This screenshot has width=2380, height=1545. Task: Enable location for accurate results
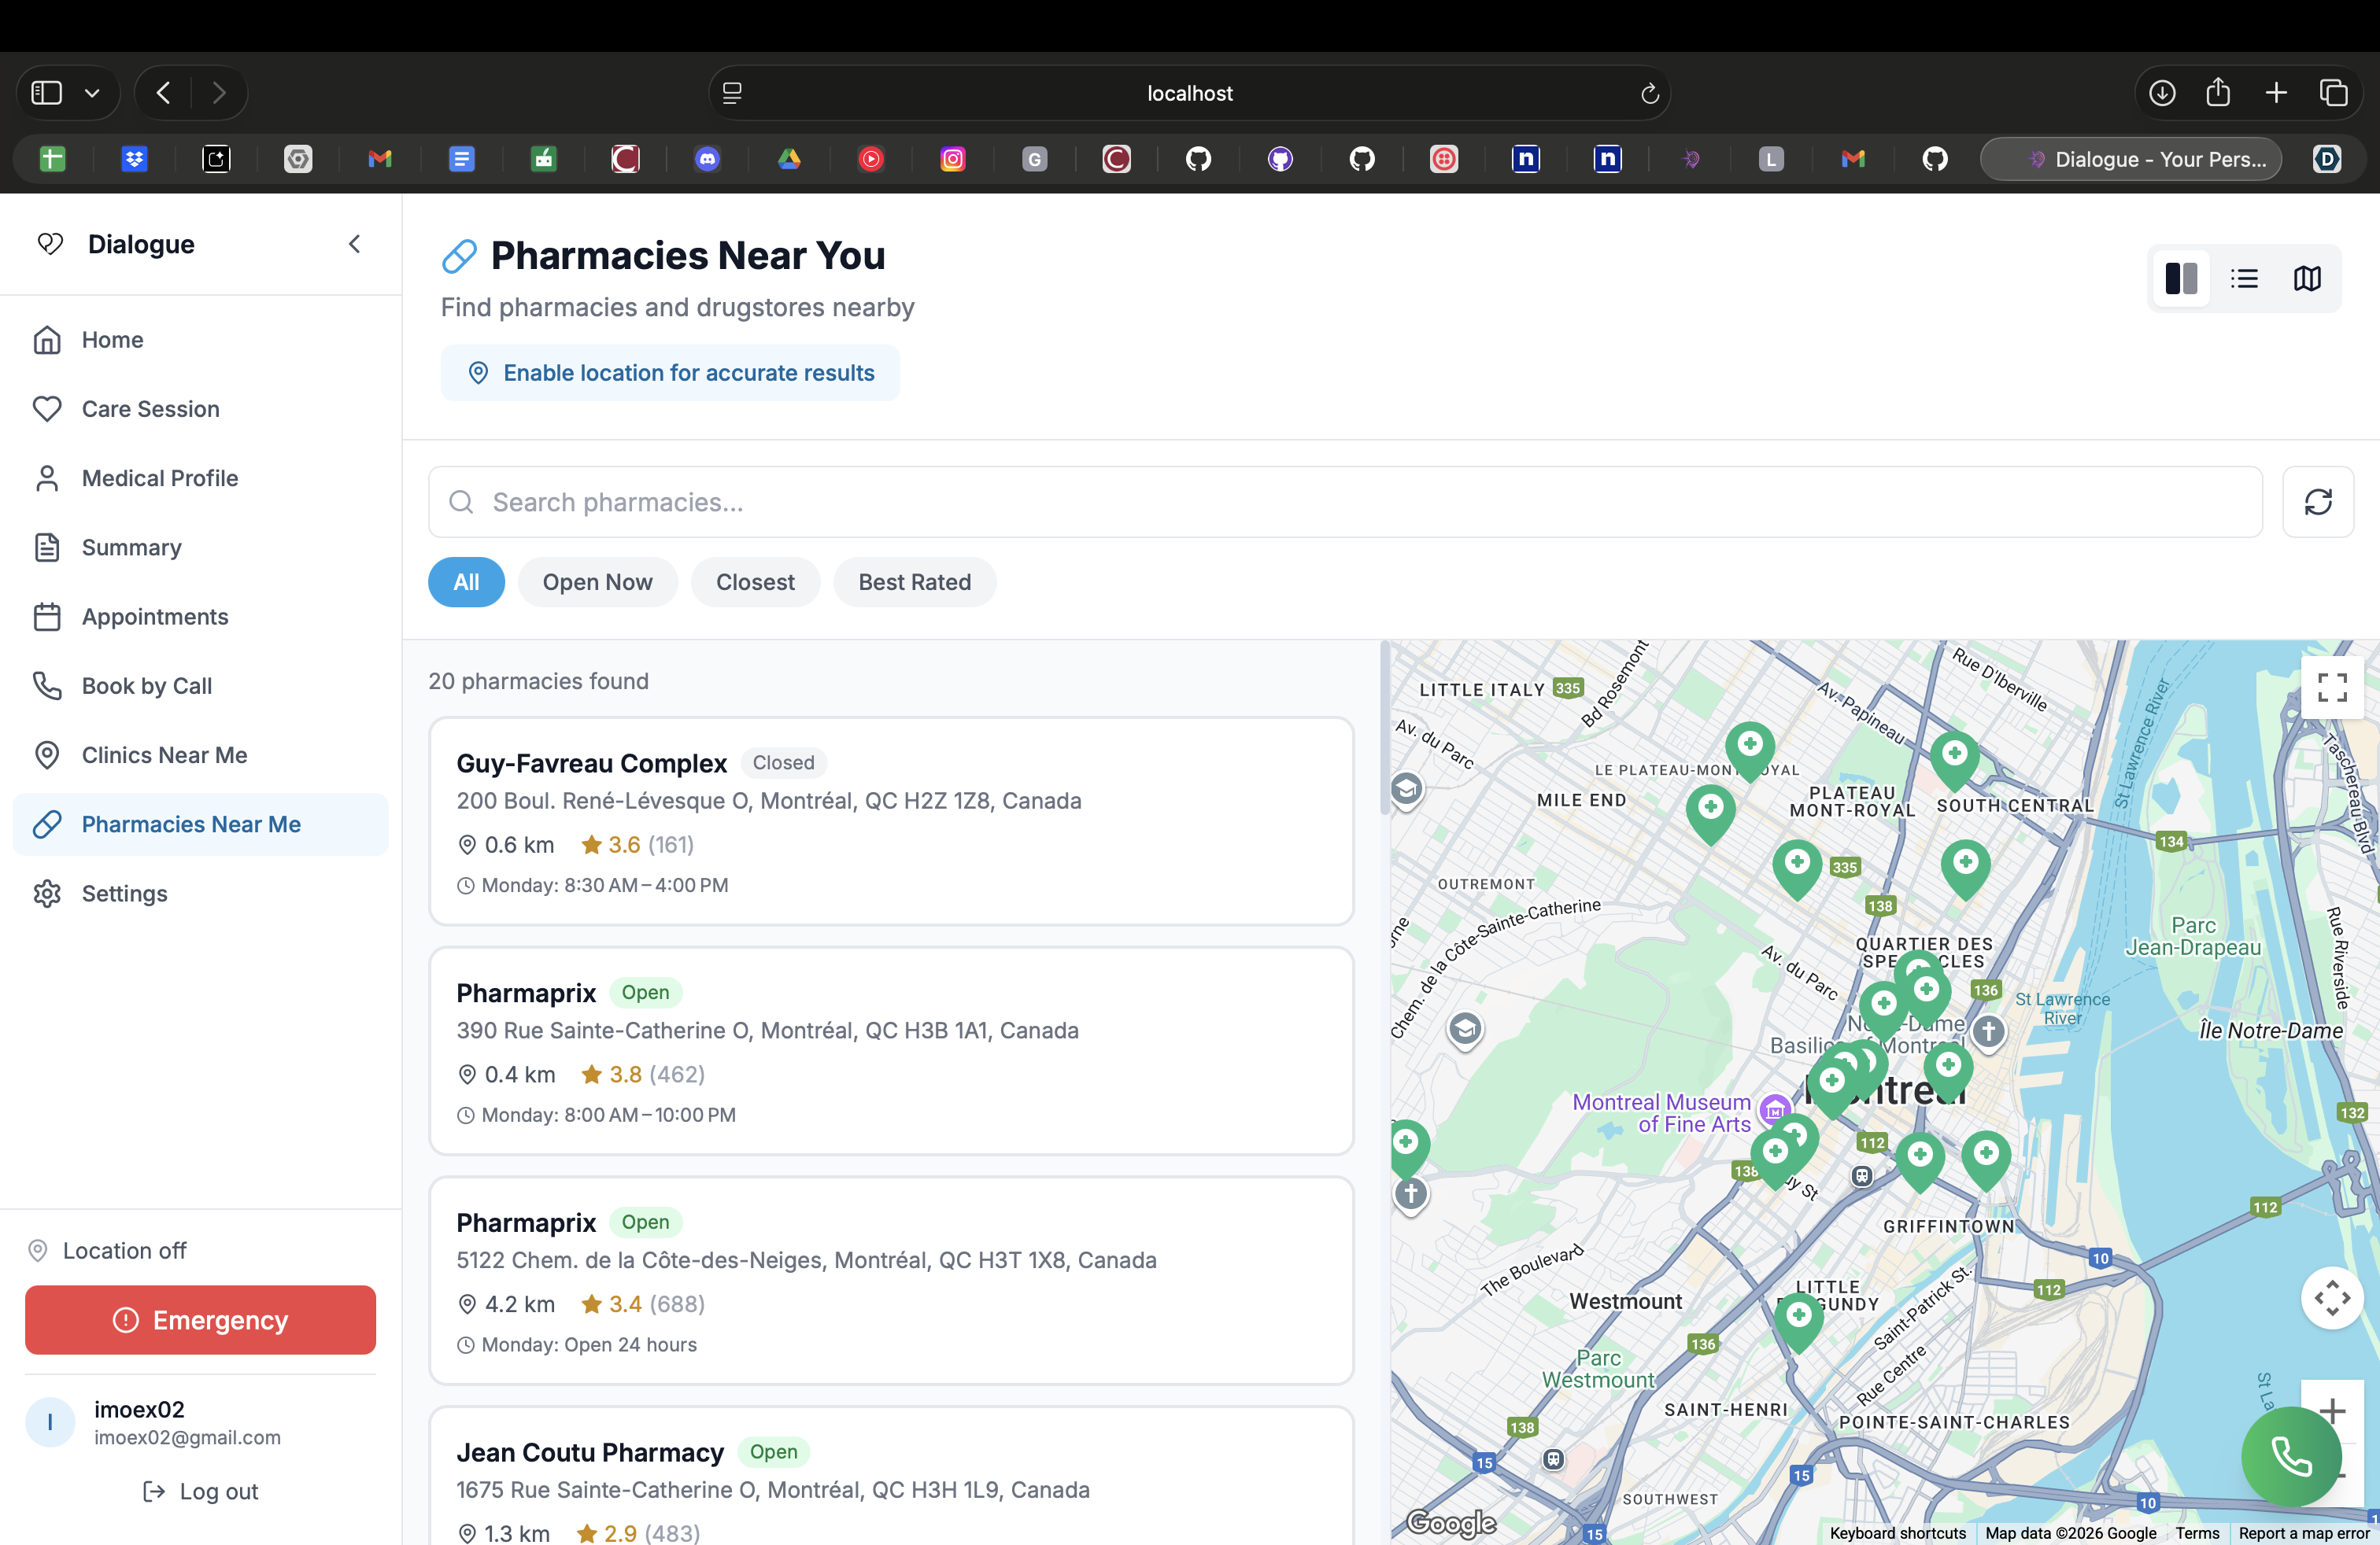[670, 373]
